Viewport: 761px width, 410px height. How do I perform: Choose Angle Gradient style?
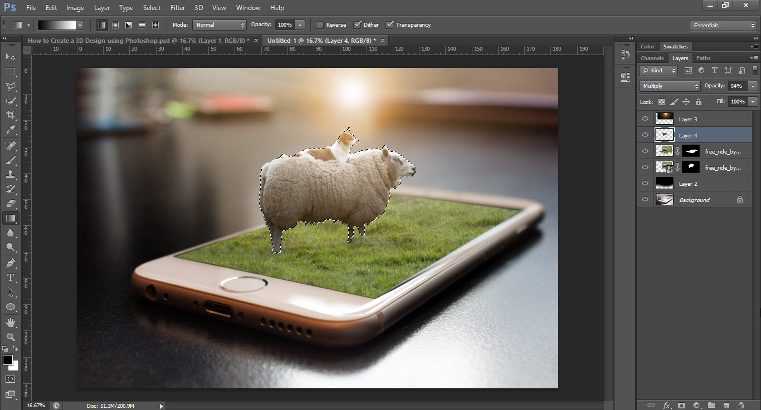pos(129,25)
